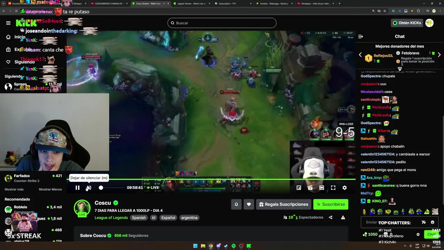Screen dimensions: 444x250
Task: Click the Coscu channel avatar with LIVE badge
Action: 82,208
